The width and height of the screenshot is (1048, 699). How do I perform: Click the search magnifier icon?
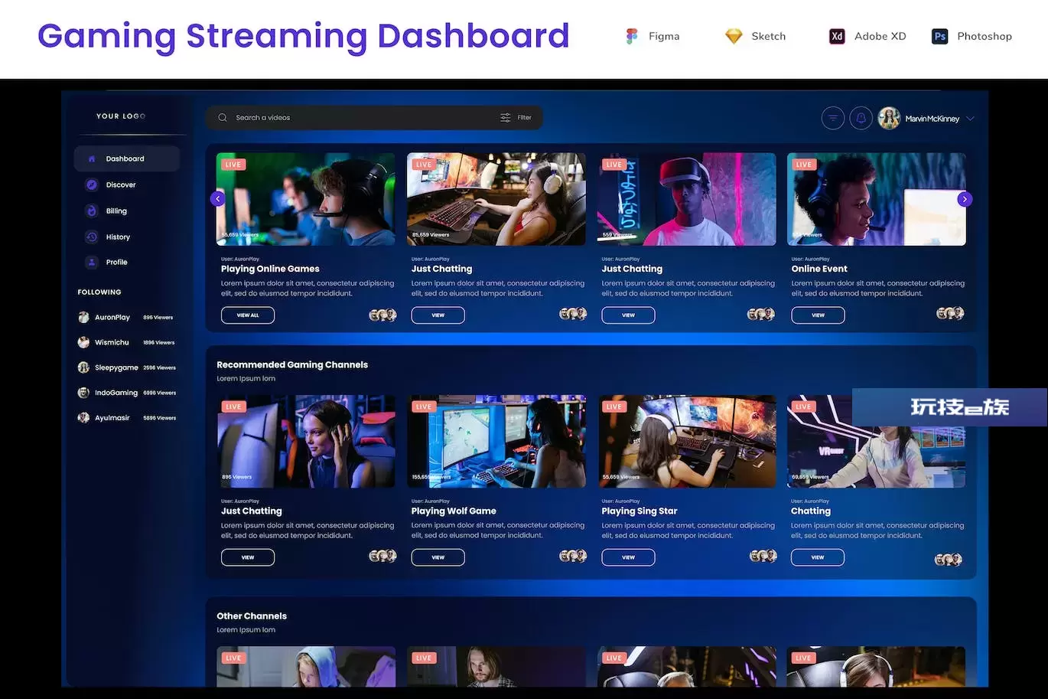click(x=223, y=118)
